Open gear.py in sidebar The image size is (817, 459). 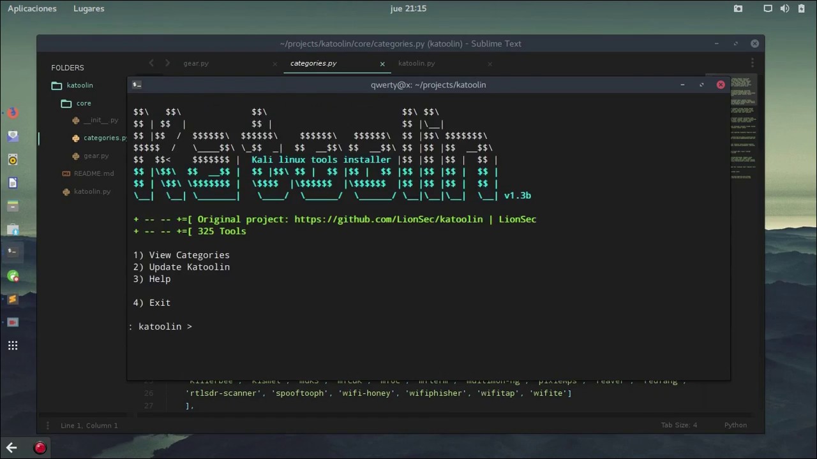click(96, 156)
